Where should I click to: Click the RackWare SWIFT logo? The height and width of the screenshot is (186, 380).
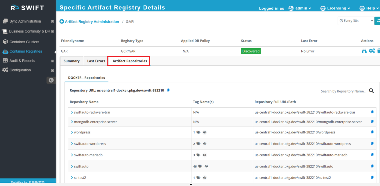[27, 8]
